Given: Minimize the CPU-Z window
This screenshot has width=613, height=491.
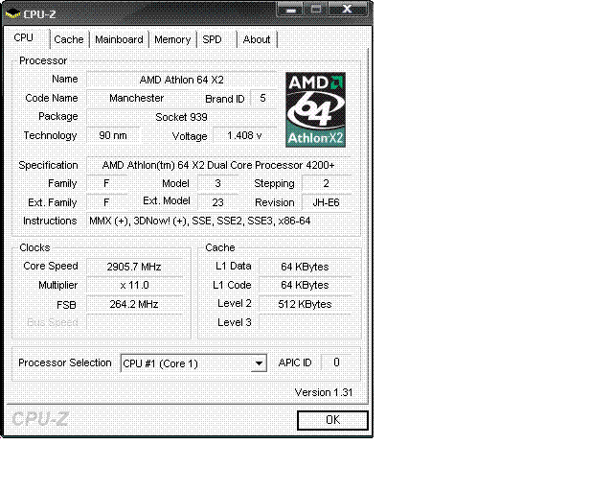Looking at the screenshot, I should 289,10.
